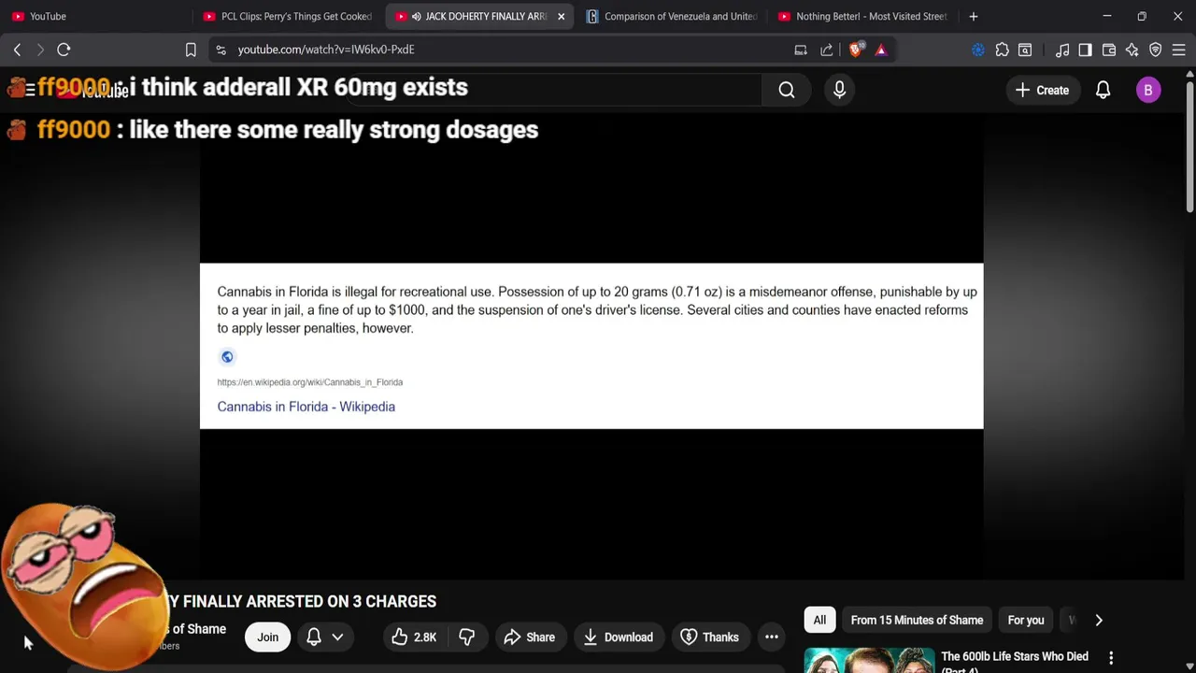Open options for The 600lb Life Stars video

click(1111, 658)
